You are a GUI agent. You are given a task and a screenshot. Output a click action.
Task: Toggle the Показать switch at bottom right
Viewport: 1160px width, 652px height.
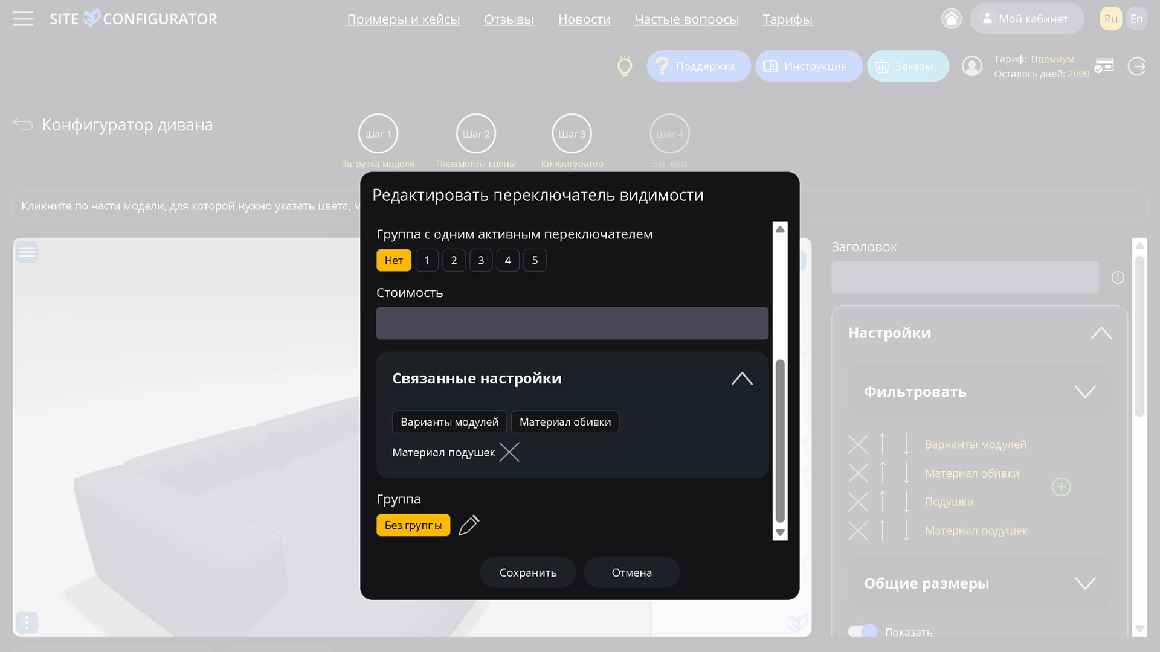pos(863,630)
